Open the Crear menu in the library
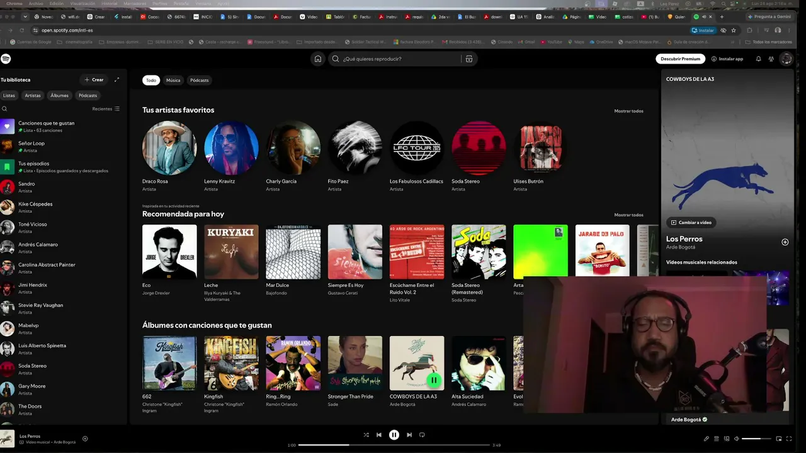This screenshot has width=806, height=453. tap(94, 80)
